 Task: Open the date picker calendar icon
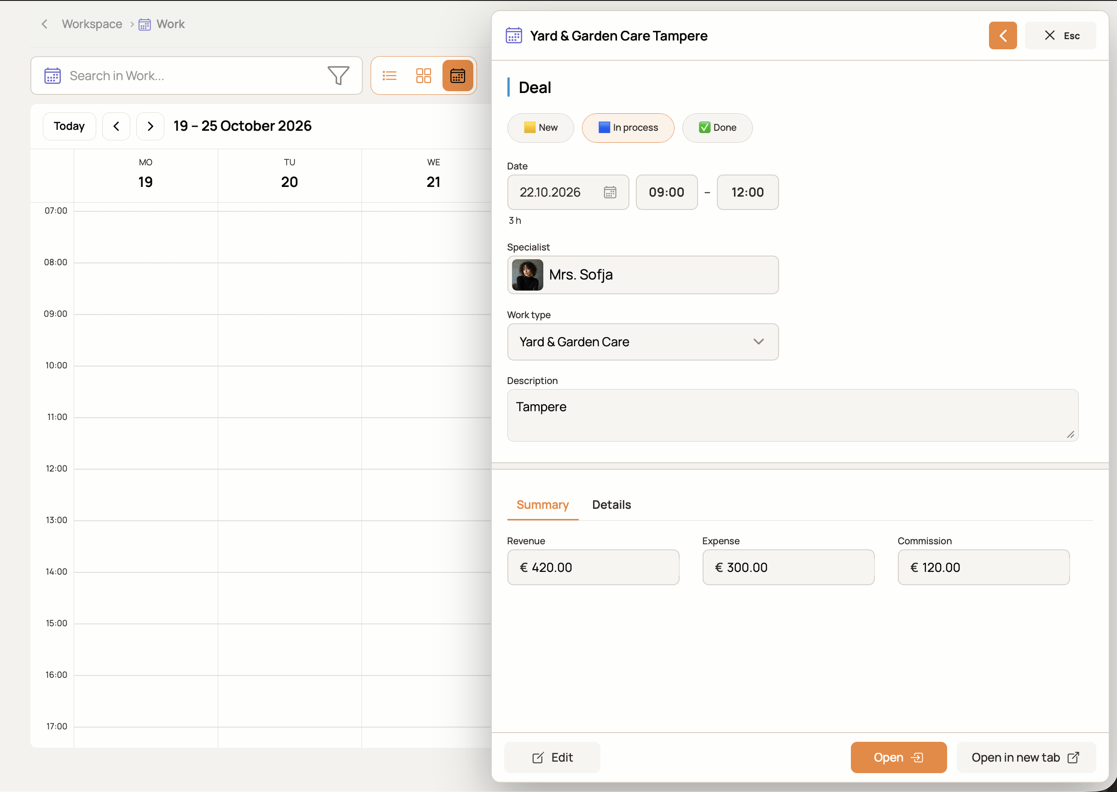pos(610,192)
